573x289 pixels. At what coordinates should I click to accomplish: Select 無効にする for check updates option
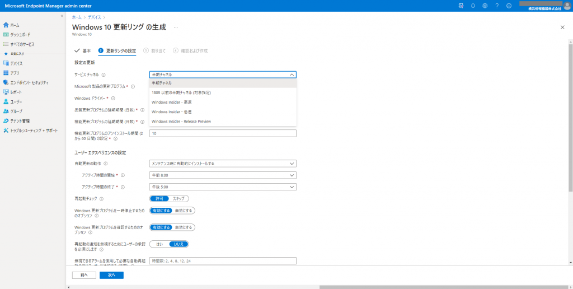(x=184, y=227)
